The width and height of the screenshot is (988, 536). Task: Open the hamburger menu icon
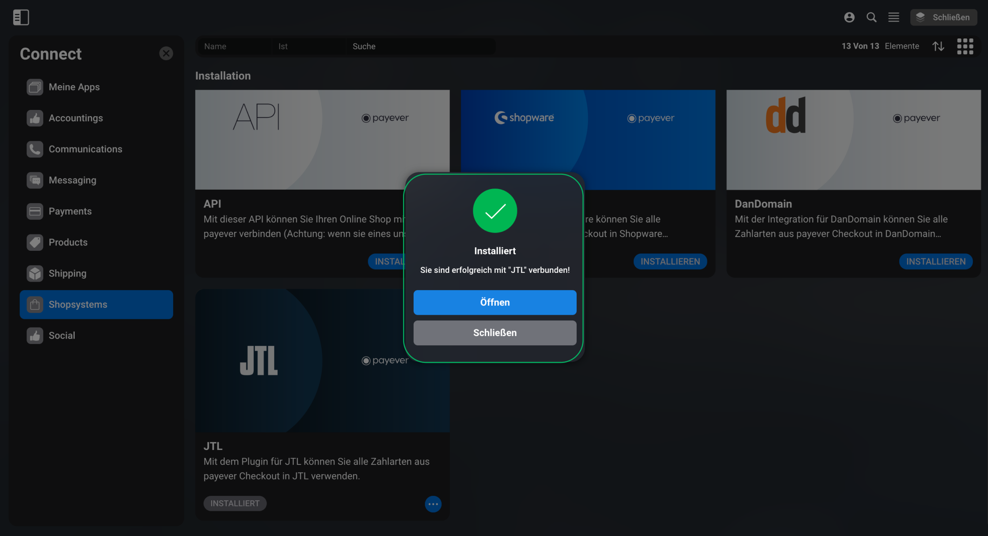[x=894, y=17]
